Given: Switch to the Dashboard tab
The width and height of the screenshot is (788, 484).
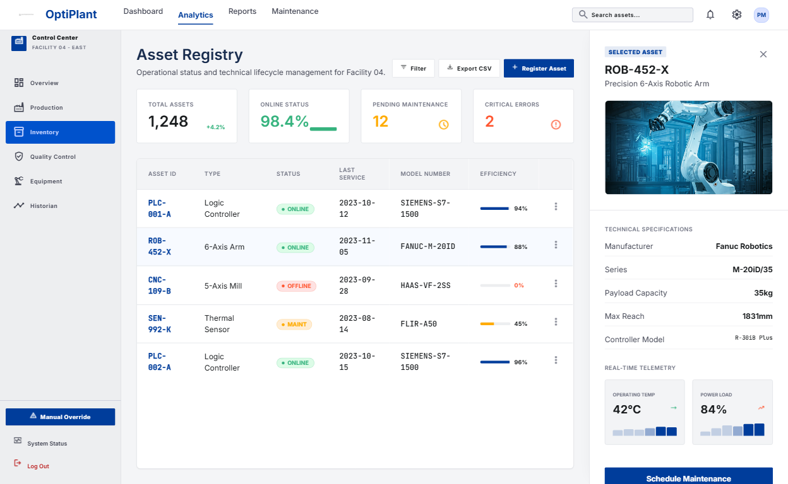Looking at the screenshot, I should tap(143, 11).
